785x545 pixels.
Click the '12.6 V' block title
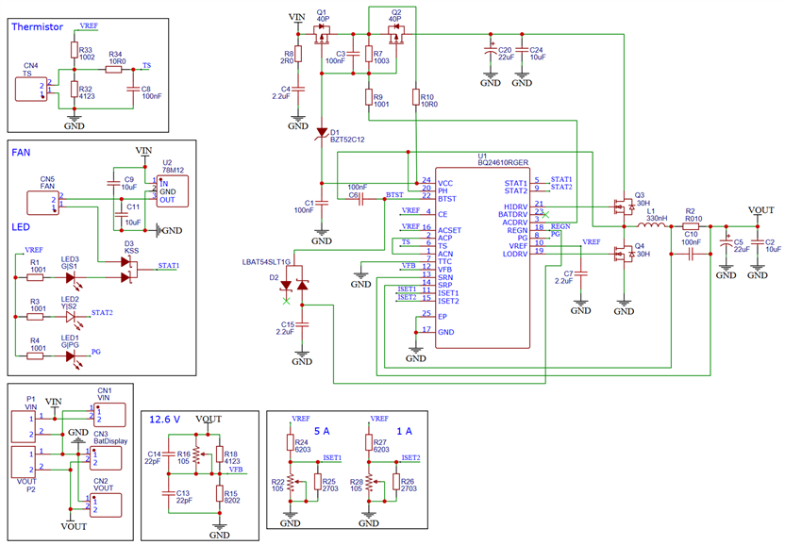point(165,420)
